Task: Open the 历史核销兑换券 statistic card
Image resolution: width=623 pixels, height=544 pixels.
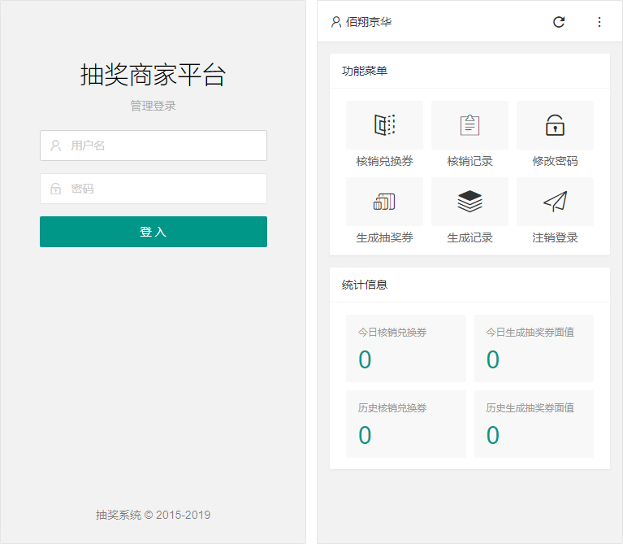Action: coord(405,424)
